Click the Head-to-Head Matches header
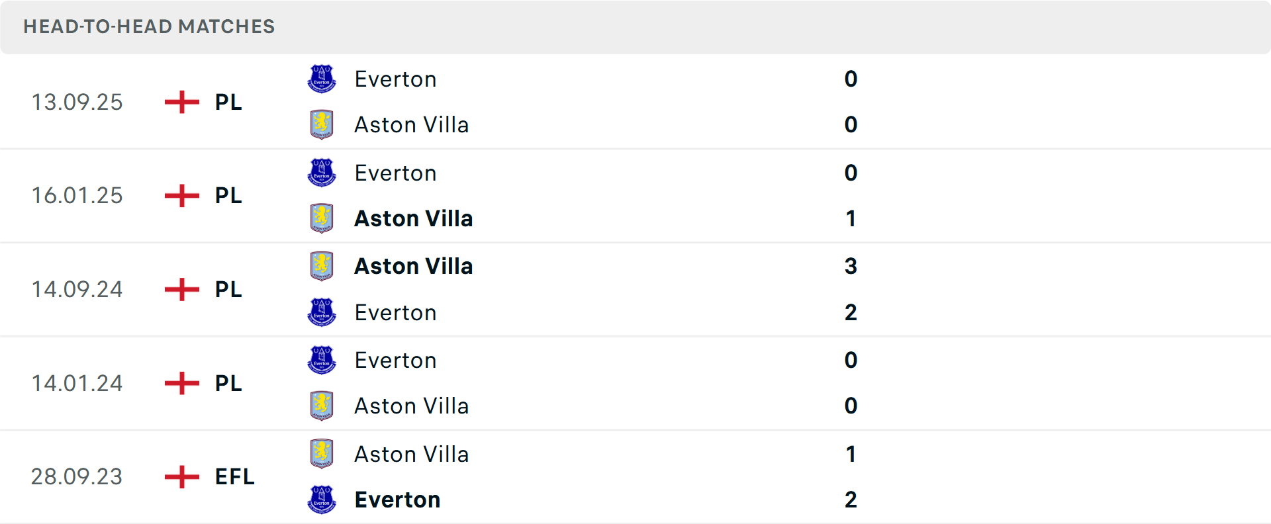 [x=149, y=26]
